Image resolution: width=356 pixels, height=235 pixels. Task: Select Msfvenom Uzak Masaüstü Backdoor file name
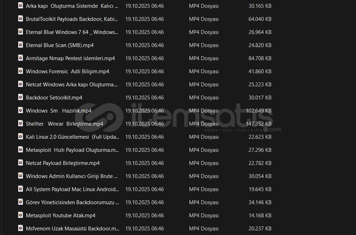coord(72,229)
